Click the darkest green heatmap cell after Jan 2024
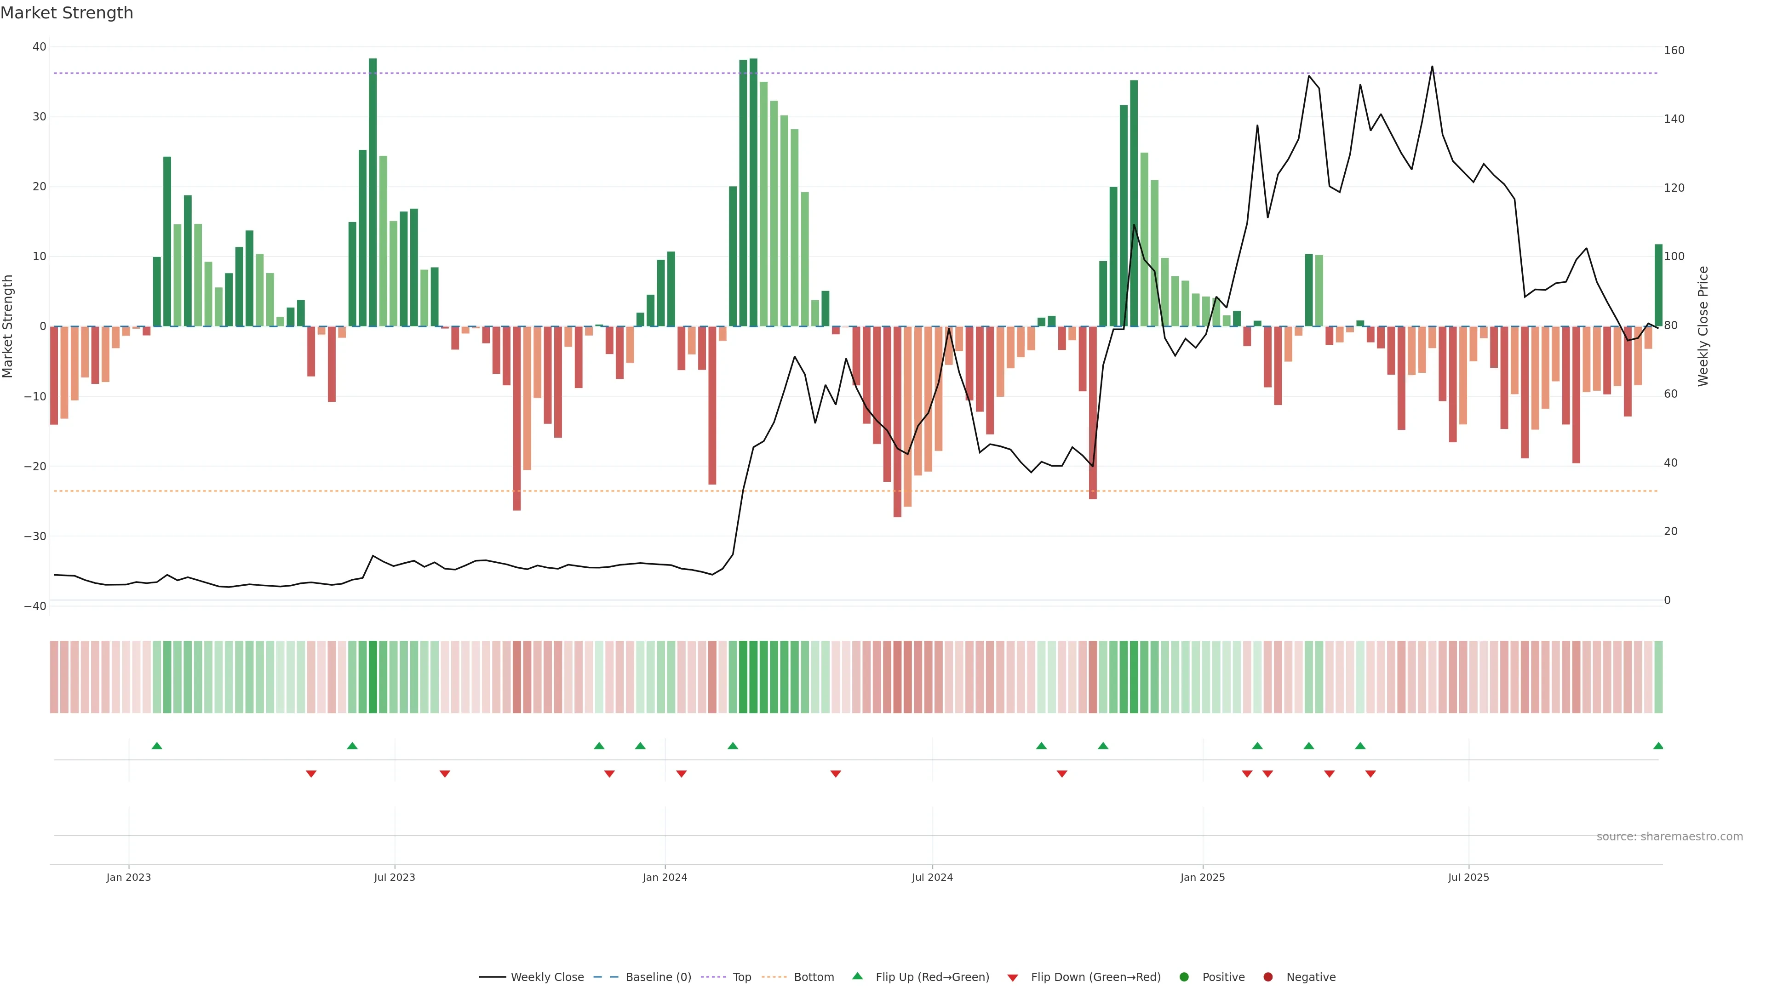 (753, 677)
